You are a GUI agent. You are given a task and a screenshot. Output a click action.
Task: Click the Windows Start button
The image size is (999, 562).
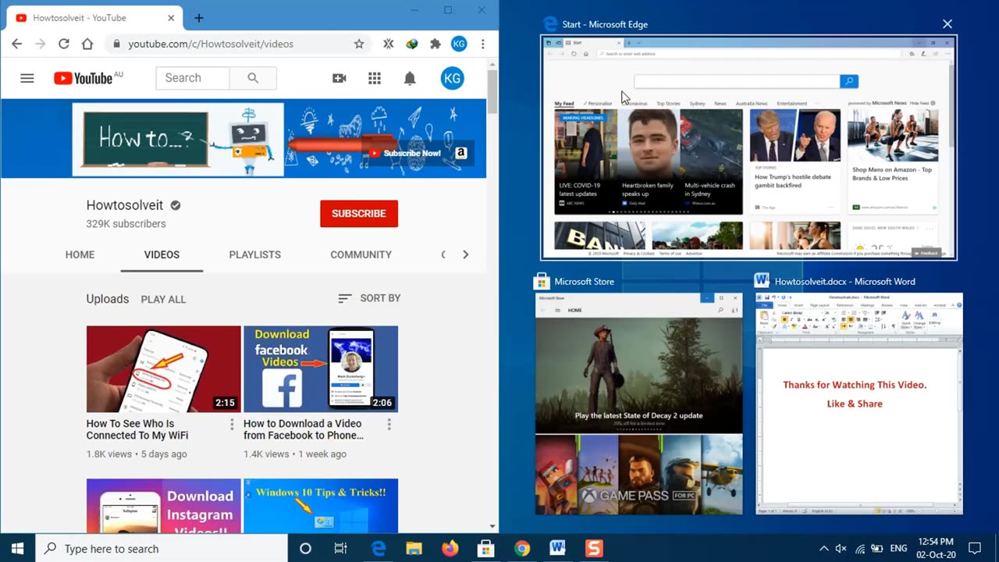[x=18, y=549]
